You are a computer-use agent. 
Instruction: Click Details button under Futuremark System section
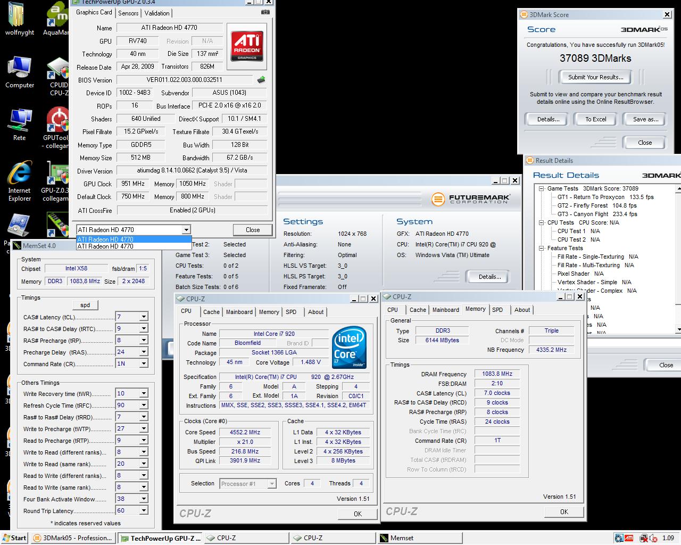click(489, 277)
